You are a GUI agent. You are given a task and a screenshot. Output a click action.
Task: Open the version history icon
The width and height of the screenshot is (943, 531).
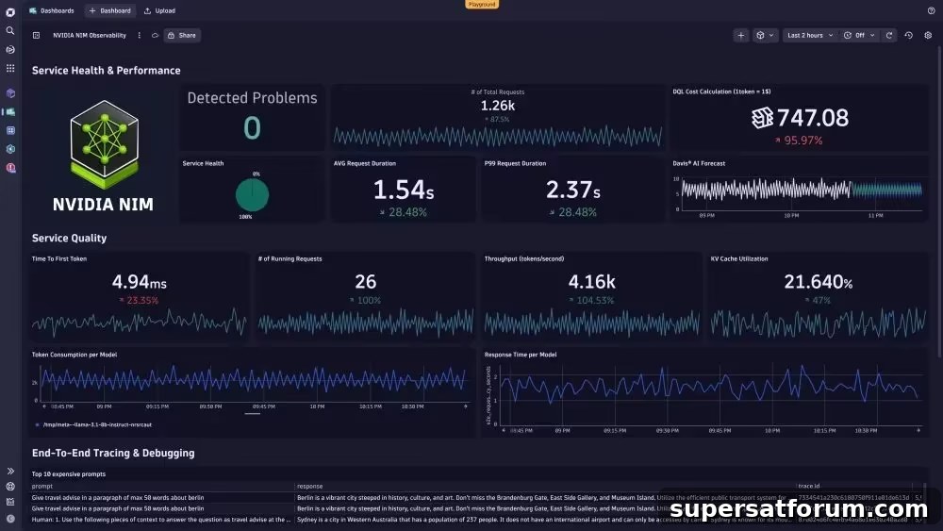coord(909,36)
